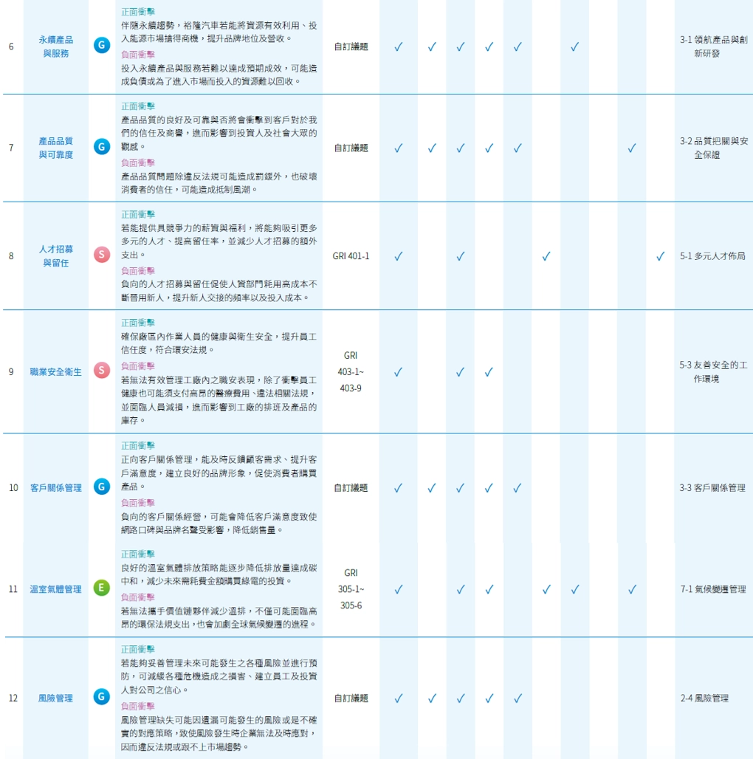The image size is (753, 759).
Task: Open the 溫室氣體管理 topic name link
Action: click(x=55, y=589)
